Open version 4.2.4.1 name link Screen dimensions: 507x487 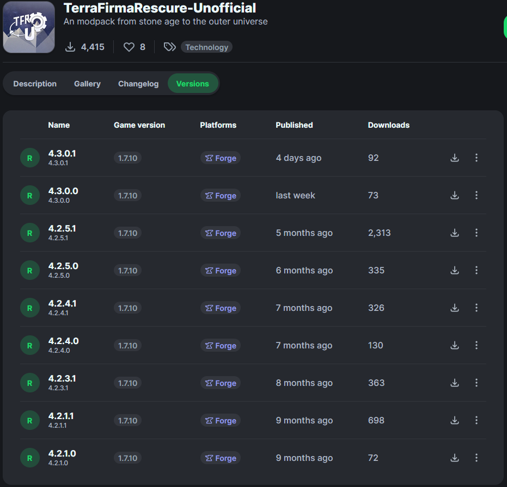[63, 303]
